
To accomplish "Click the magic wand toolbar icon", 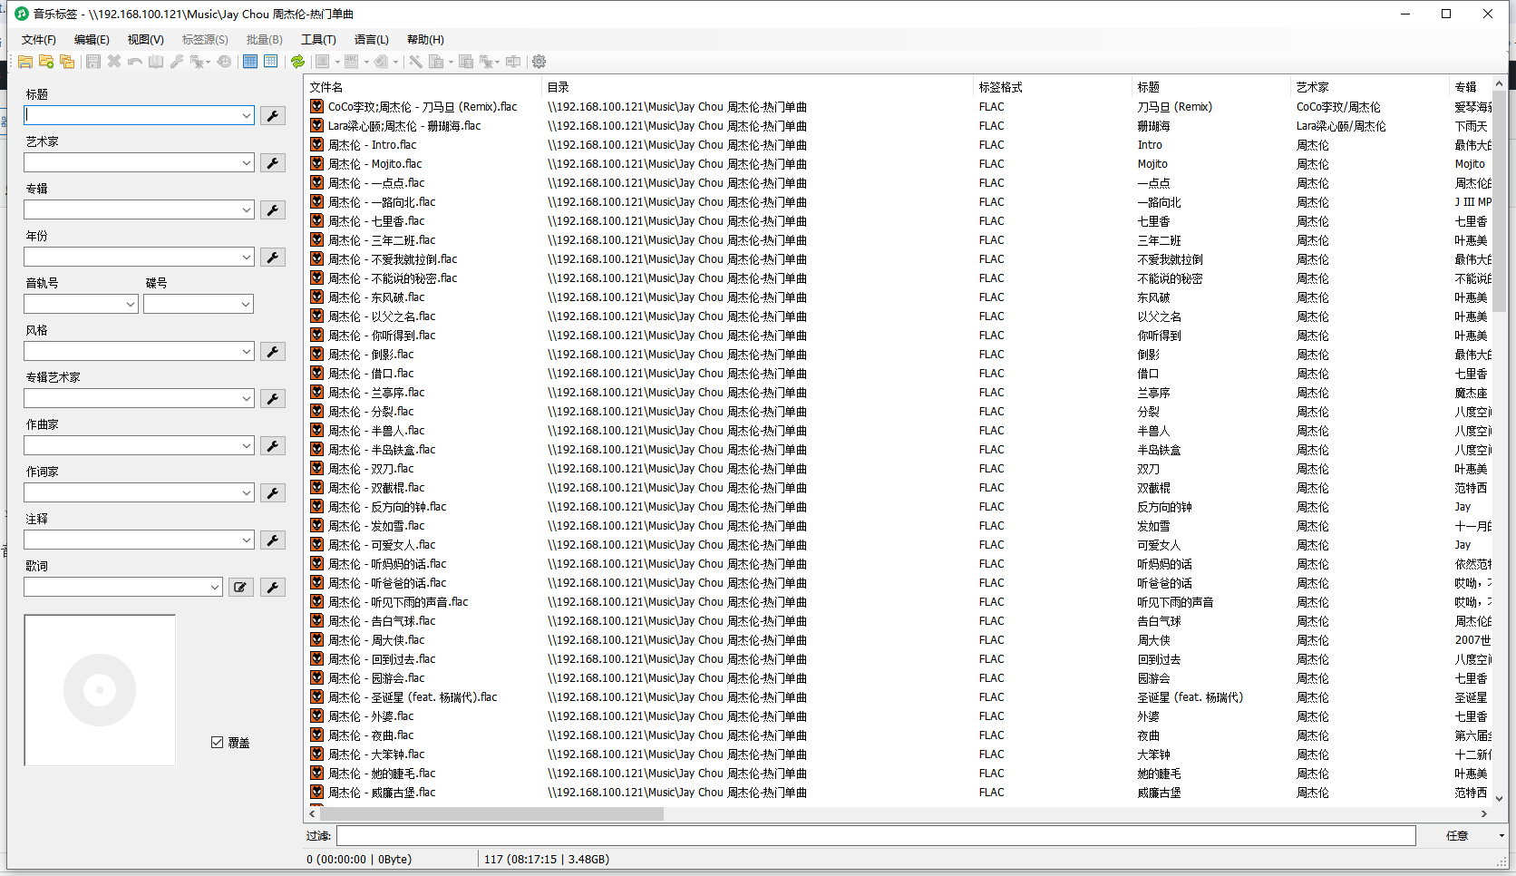I will click(415, 62).
